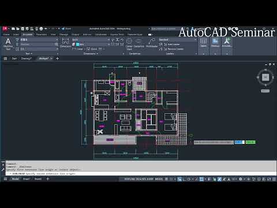The height and width of the screenshot is (208, 277).
Task: Toggle the highlighted annotation visibility button
Action: [219, 179]
